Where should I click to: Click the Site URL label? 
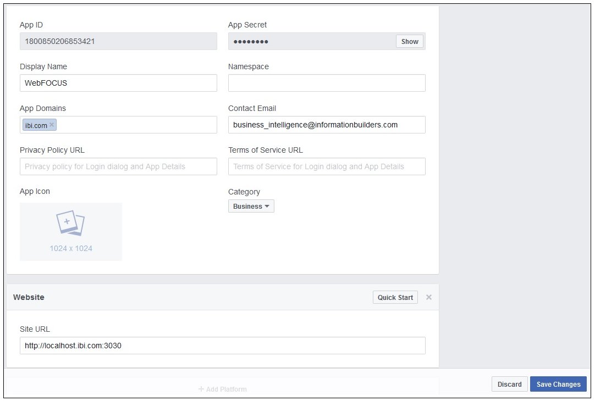click(35, 329)
